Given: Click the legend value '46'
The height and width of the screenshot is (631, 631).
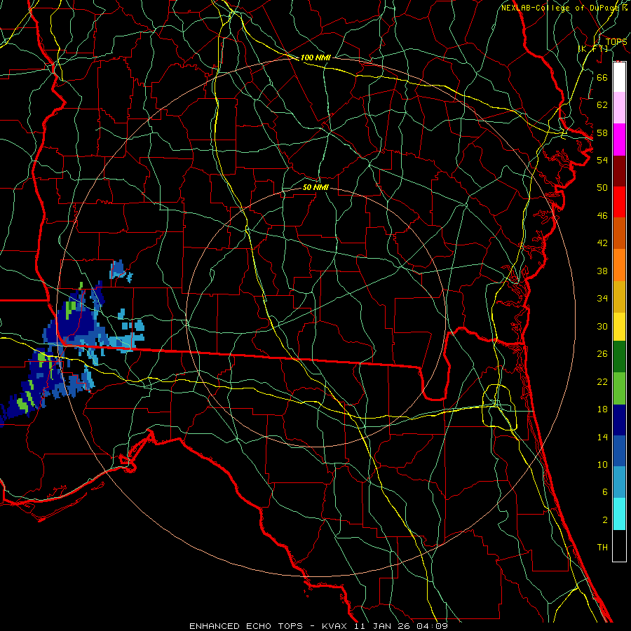Looking at the screenshot, I should 602,216.
